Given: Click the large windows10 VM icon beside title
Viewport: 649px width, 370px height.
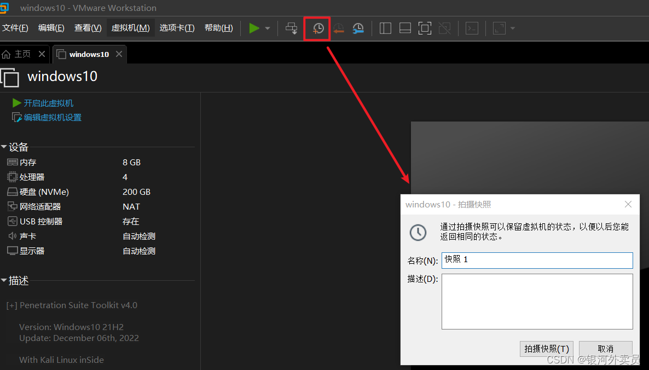Looking at the screenshot, I should [10, 77].
